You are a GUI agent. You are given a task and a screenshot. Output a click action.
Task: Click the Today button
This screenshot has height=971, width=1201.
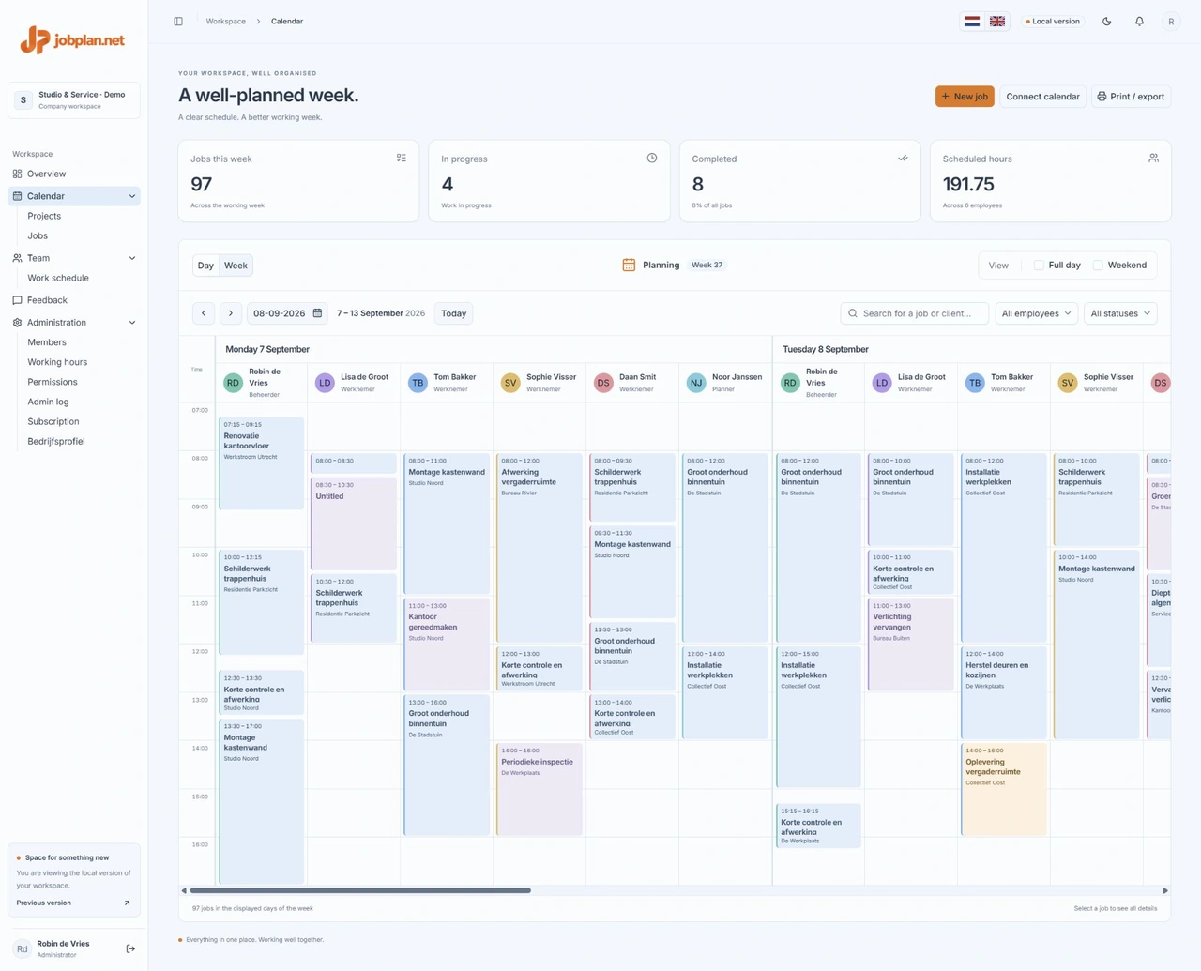pyautogui.click(x=454, y=313)
